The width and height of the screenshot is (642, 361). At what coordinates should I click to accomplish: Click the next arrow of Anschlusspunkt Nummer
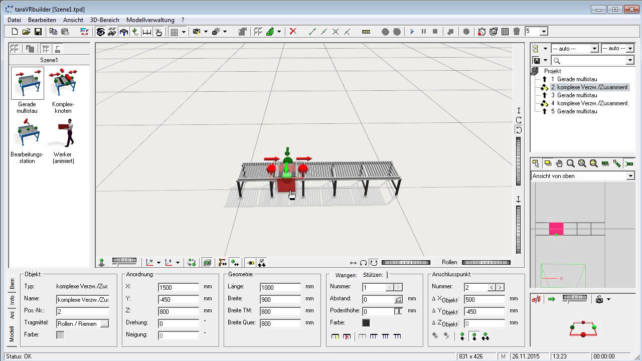[x=500, y=287]
